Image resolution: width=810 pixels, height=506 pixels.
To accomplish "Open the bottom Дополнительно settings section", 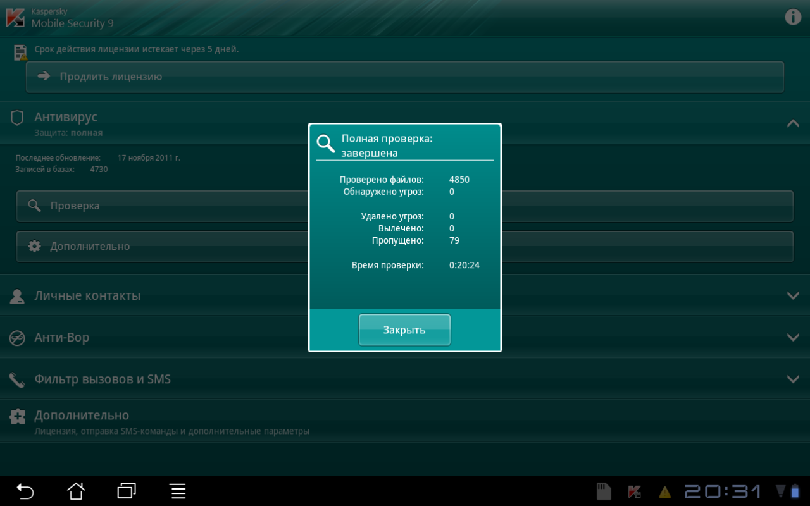I will 405,421.
